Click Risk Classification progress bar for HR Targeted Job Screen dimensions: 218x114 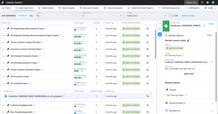(80, 30)
